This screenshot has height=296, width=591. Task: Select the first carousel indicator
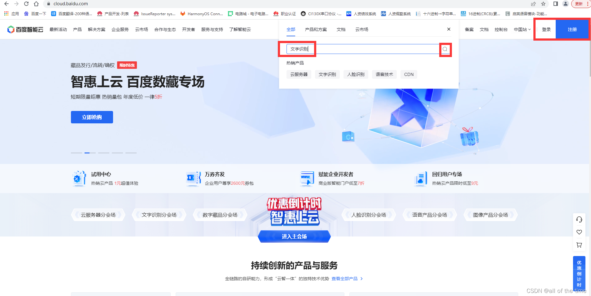click(x=77, y=153)
